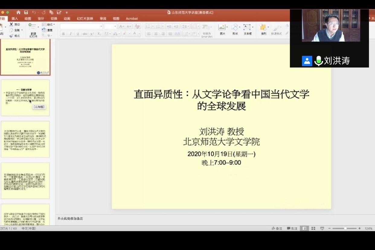Align text left in the paragraph group
The width and height of the screenshot is (375, 250).
(149, 34)
